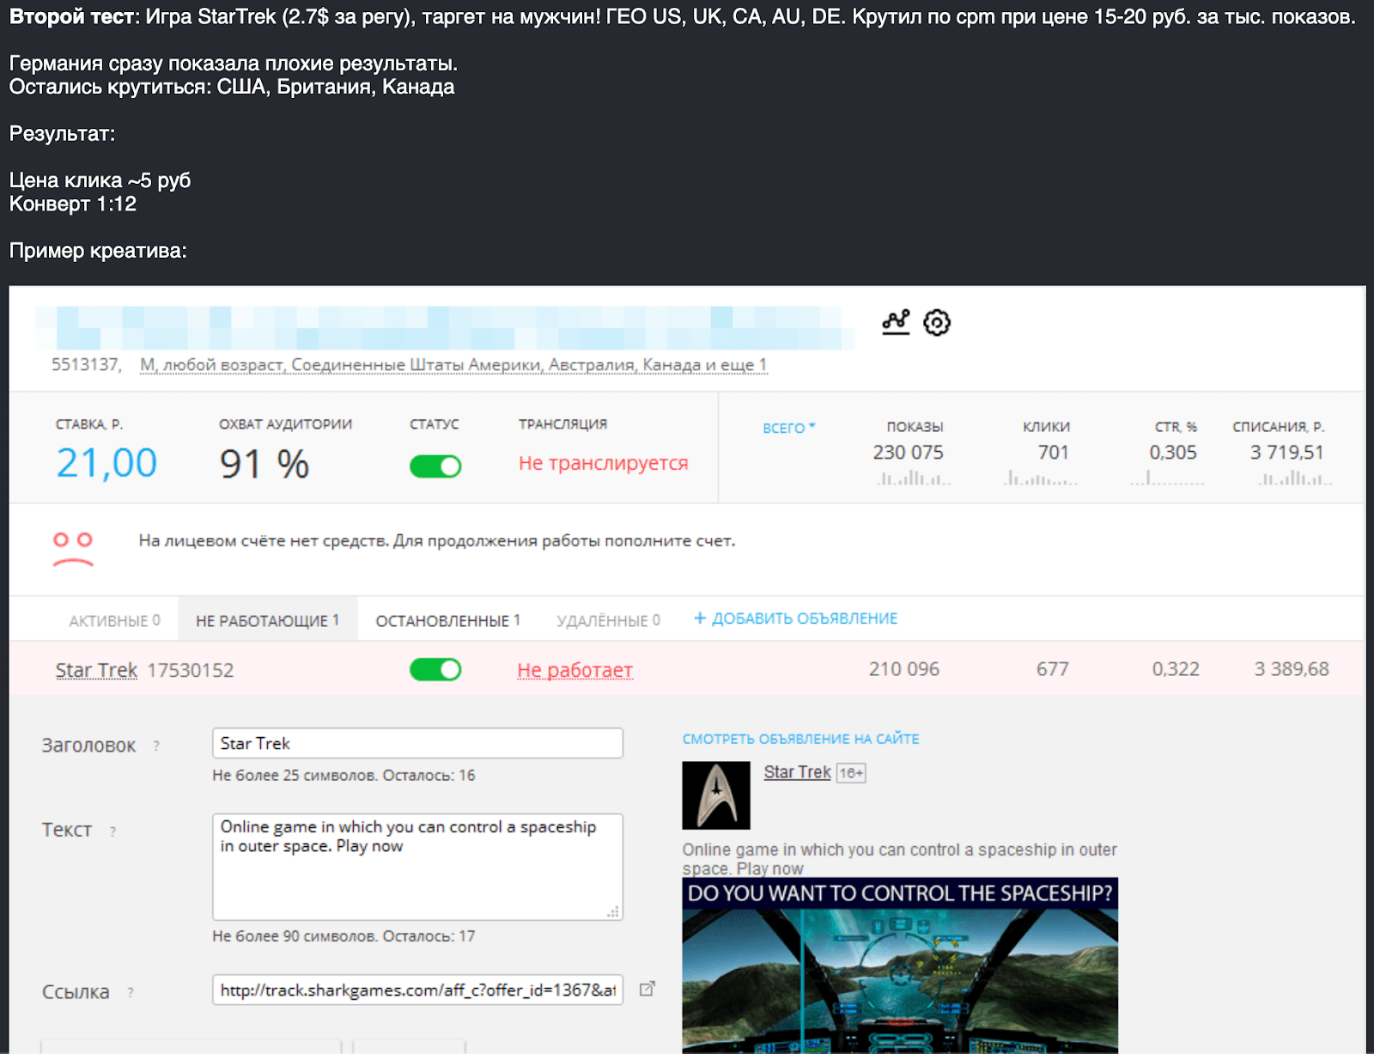Viewport: 1374px width, 1054px height.
Task: Switch to УДАЛЁННЫЕ 0 tab
Action: coord(608,621)
